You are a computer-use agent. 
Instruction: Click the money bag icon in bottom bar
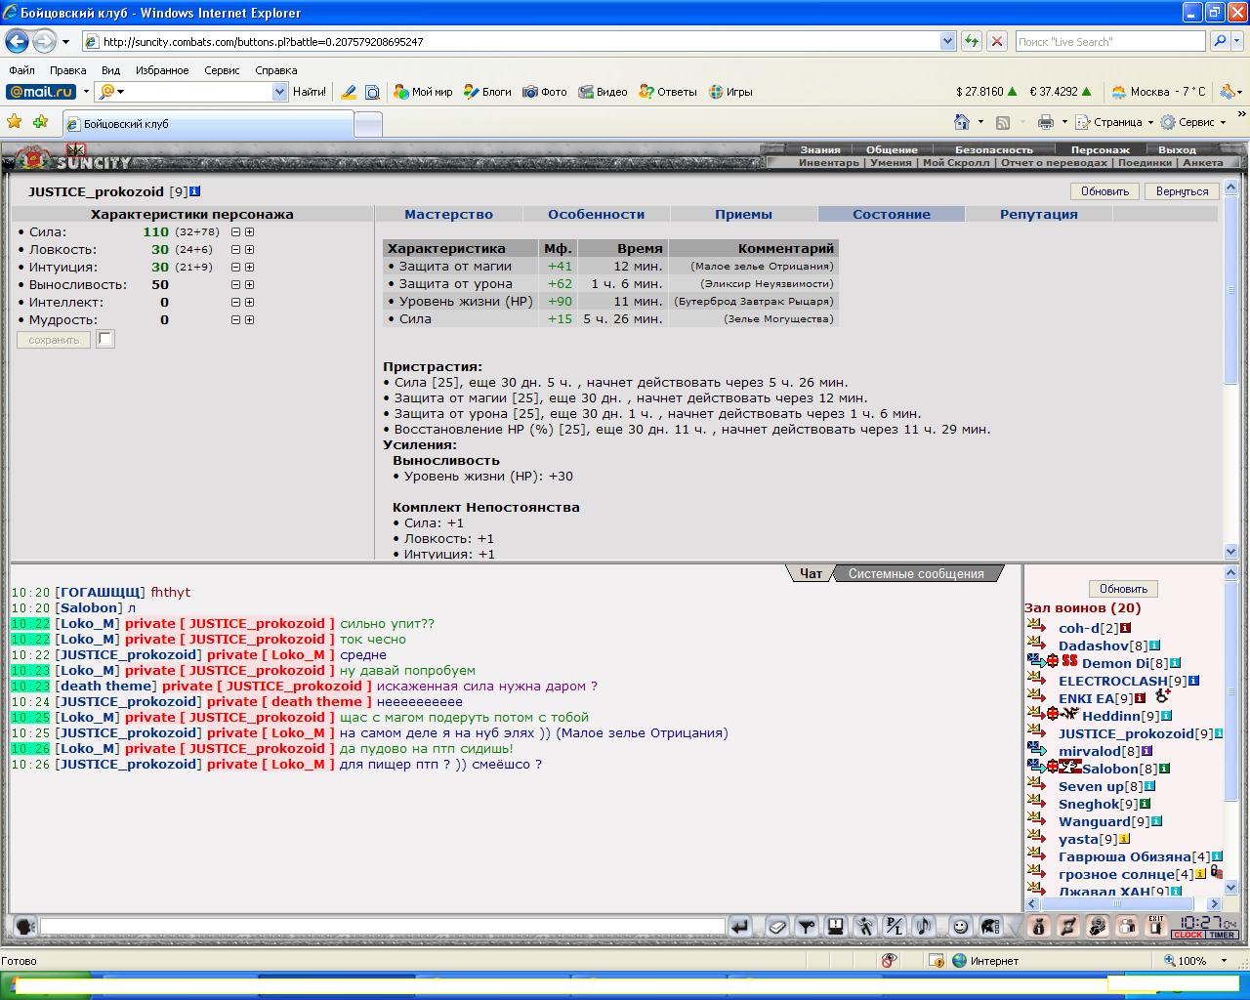point(1039,927)
